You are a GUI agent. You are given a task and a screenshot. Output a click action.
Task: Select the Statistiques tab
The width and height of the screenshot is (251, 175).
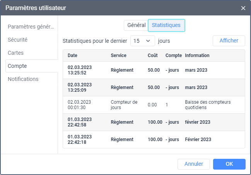166,25
